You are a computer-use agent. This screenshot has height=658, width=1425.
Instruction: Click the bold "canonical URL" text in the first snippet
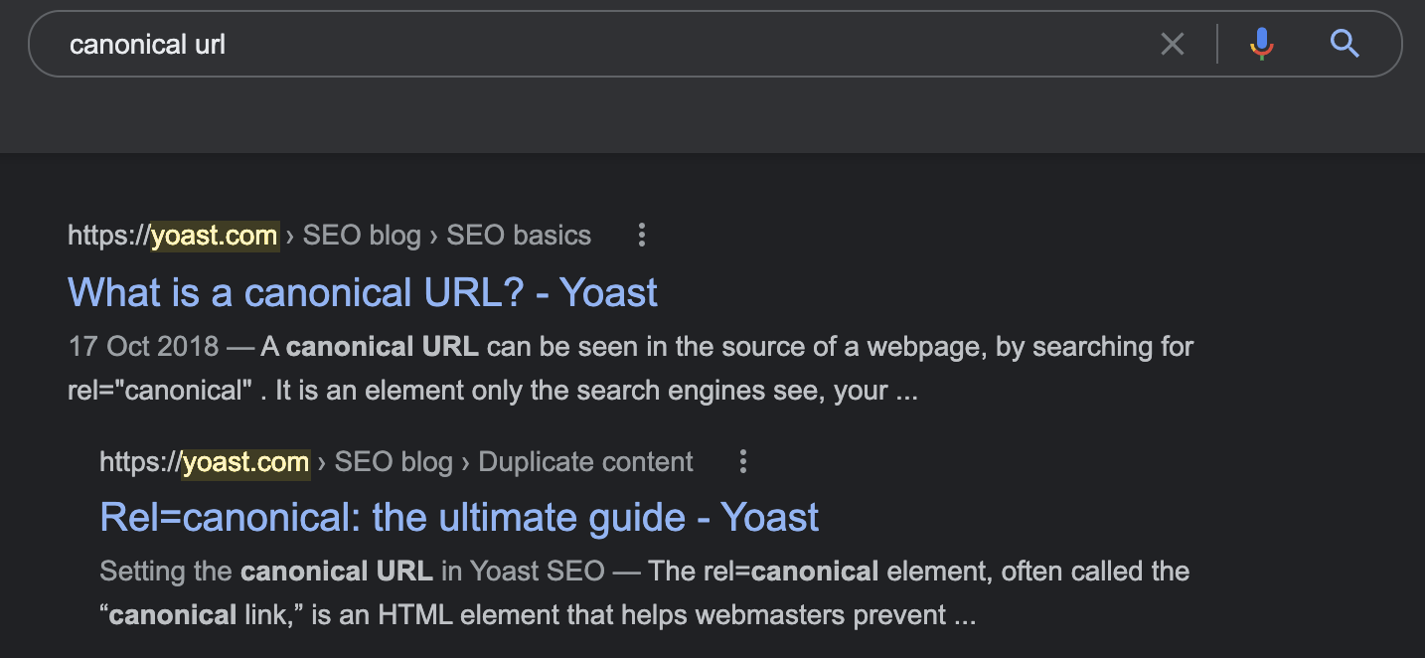tap(381, 346)
